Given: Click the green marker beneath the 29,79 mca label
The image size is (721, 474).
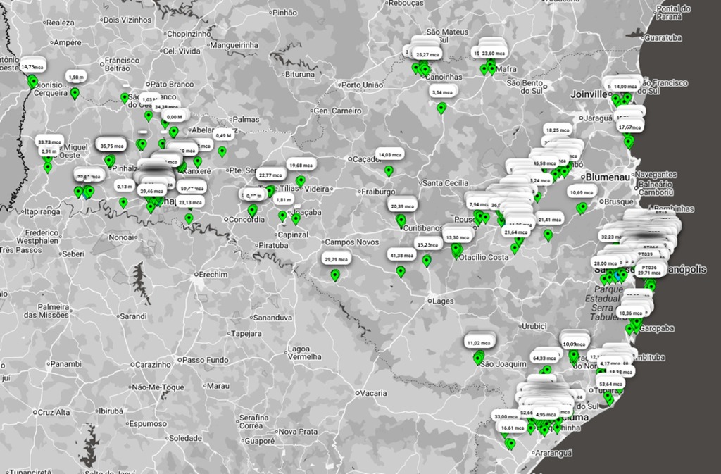Looking at the screenshot, I should (x=335, y=275).
